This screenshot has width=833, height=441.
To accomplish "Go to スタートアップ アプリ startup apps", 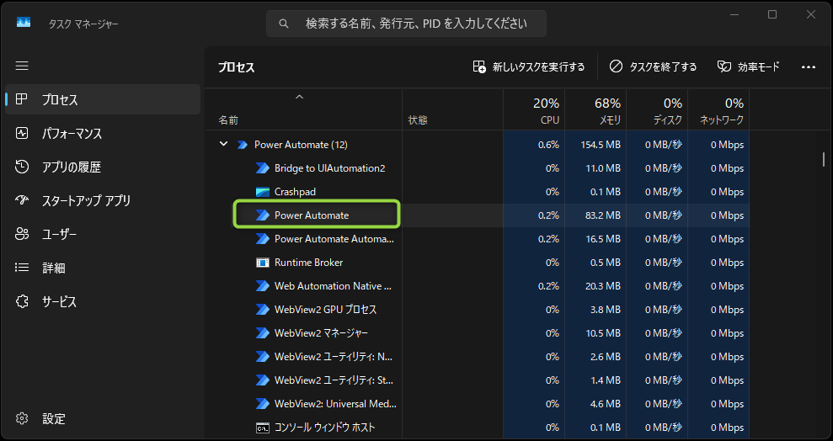I will [x=86, y=201].
